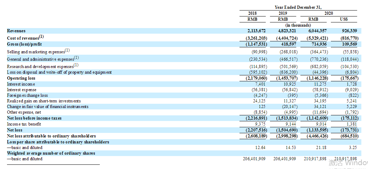This screenshot has height=169, width=368.
Task: Select Net loss before income taxes label
Action: click(x=34, y=118)
